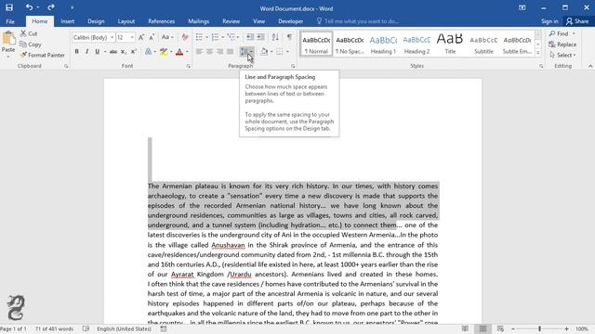
Task: Align the text to the left
Action: (199, 52)
